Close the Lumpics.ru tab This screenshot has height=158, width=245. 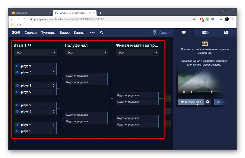point(50,13)
